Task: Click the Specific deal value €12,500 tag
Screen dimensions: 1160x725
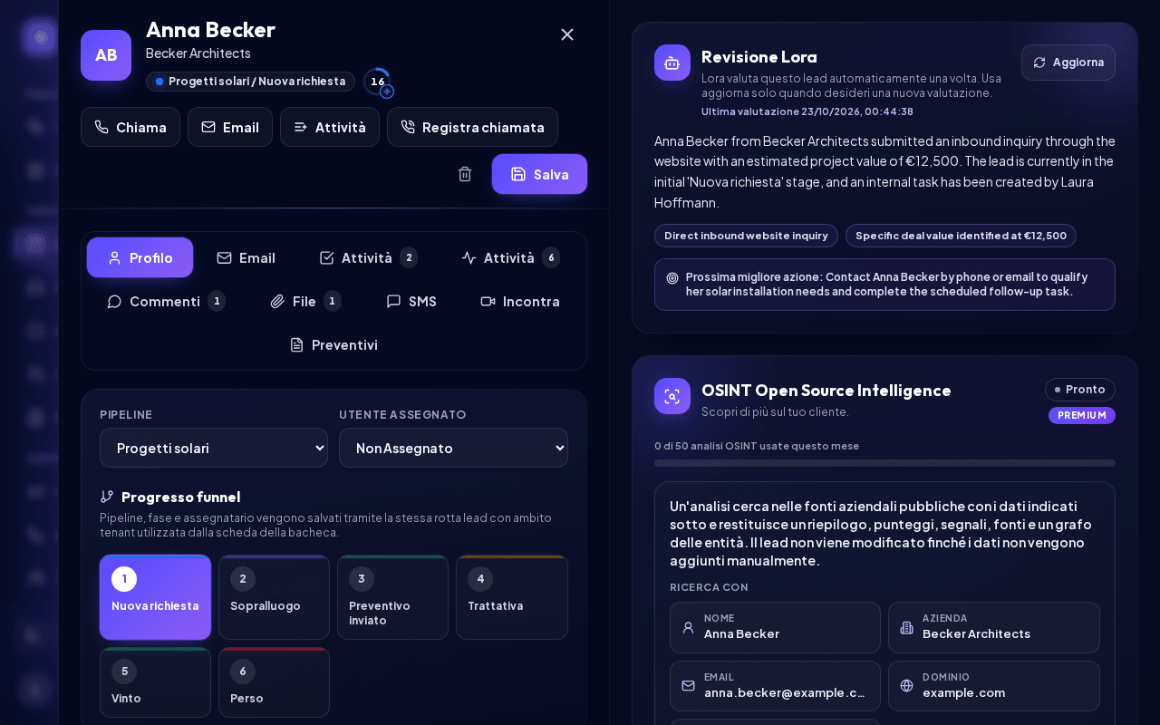Action: (x=961, y=236)
